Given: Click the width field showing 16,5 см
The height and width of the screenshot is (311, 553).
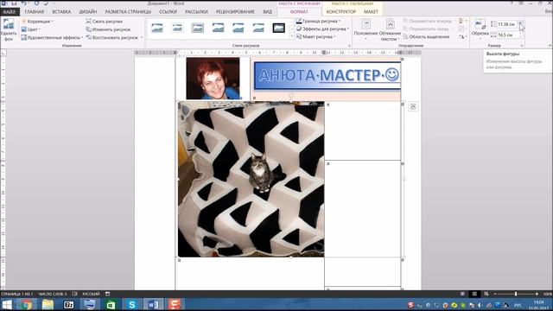Looking at the screenshot, I should pos(507,35).
